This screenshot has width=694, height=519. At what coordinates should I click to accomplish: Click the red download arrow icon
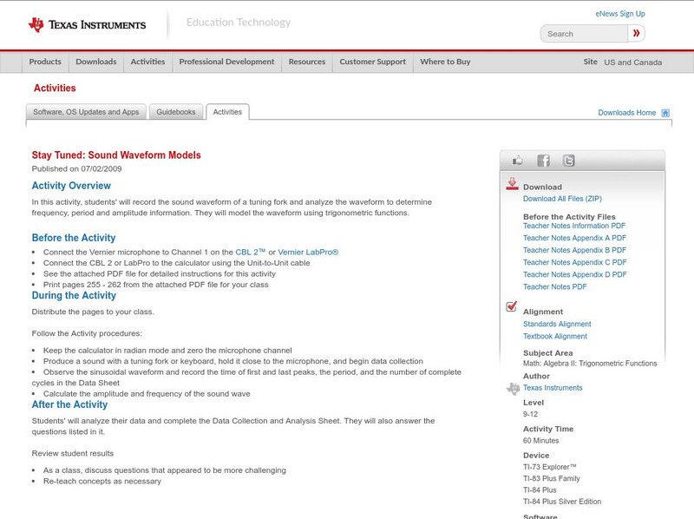click(512, 184)
